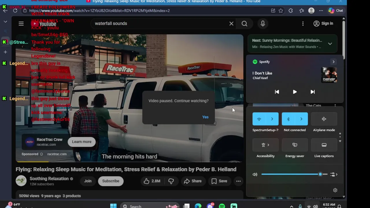This screenshot has height=208, width=370.
Task: Skip to previous Spotify track
Action: [277, 92]
